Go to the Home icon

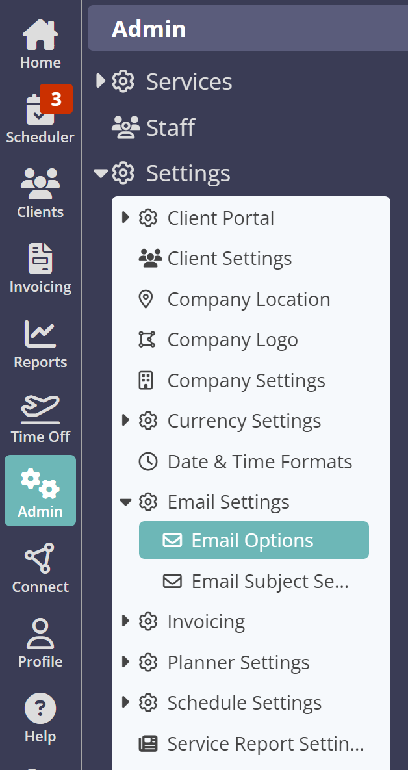point(40,34)
